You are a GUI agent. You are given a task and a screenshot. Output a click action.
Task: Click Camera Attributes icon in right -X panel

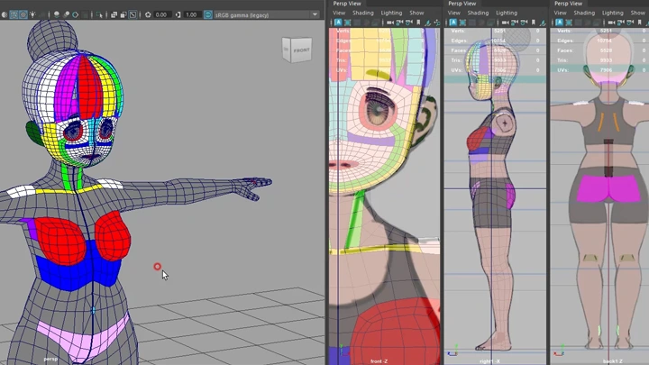click(524, 23)
